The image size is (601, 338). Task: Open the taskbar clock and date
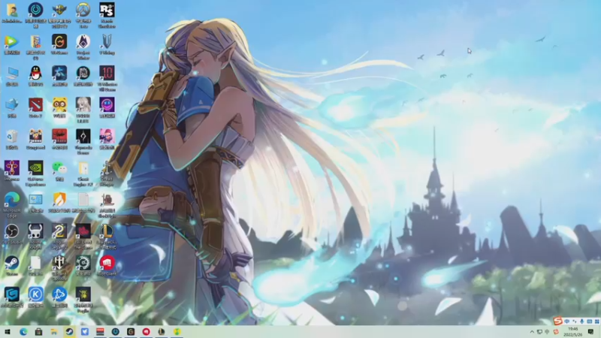573,332
